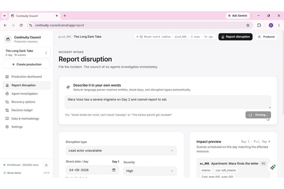284x189 pixels.
Task: Click the ClickHouse 200,000 rows status
Action: point(21,165)
